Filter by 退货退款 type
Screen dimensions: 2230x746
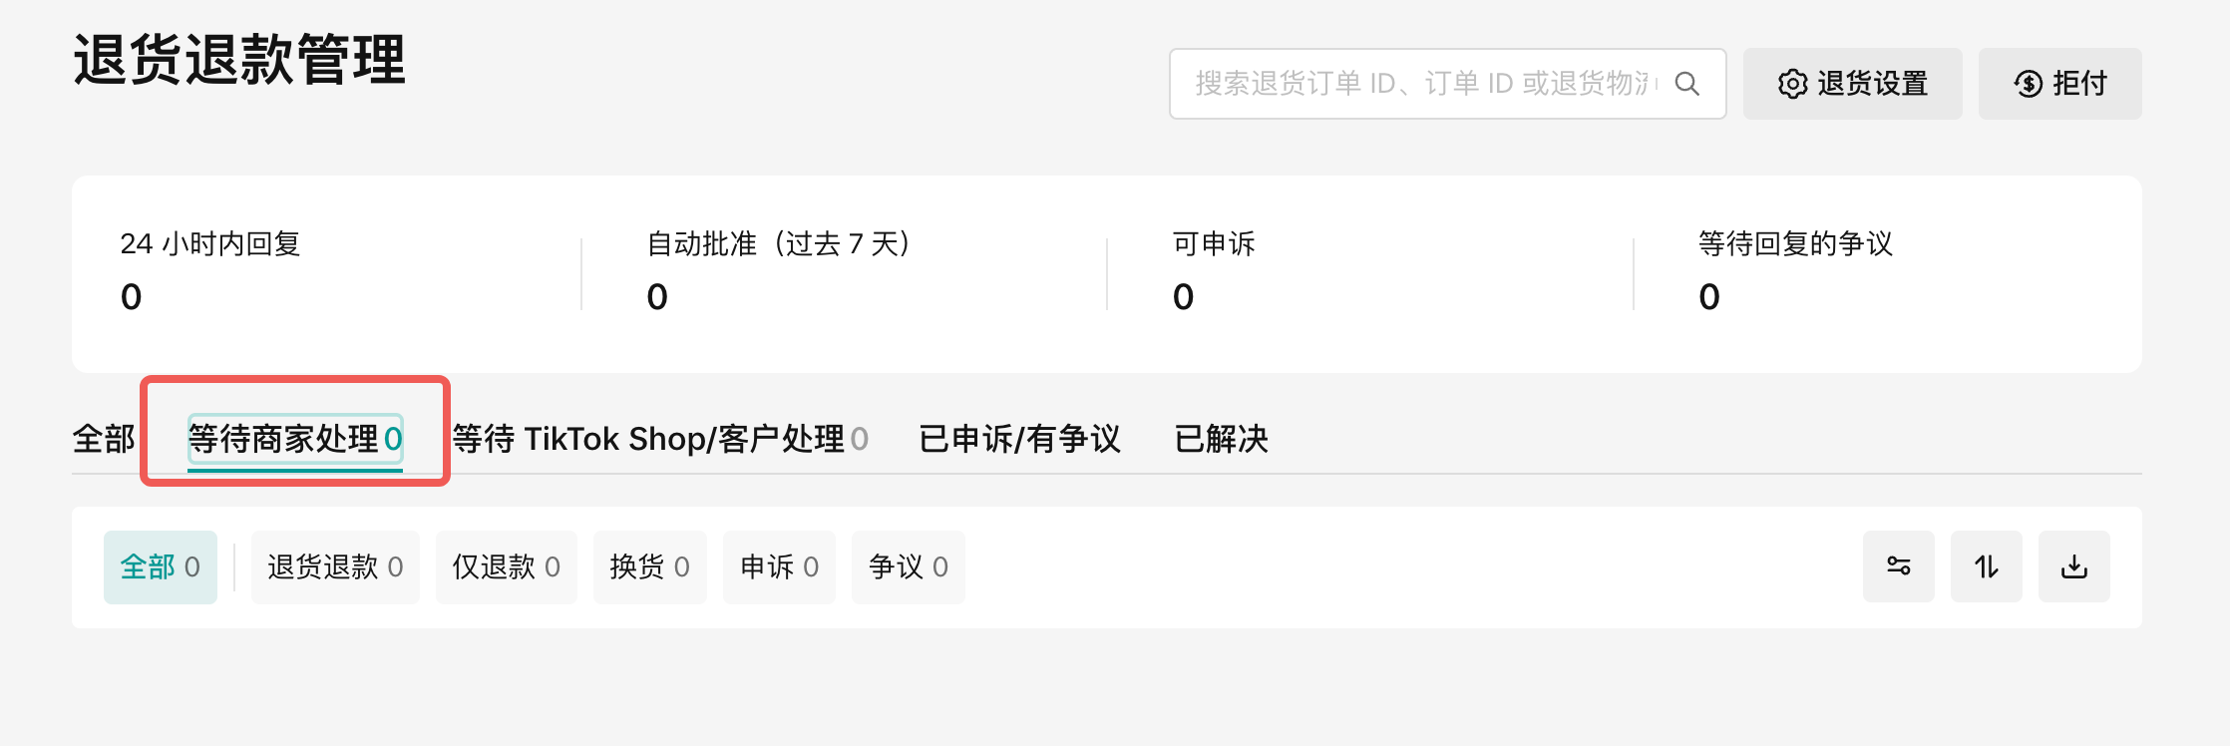tap(335, 567)
